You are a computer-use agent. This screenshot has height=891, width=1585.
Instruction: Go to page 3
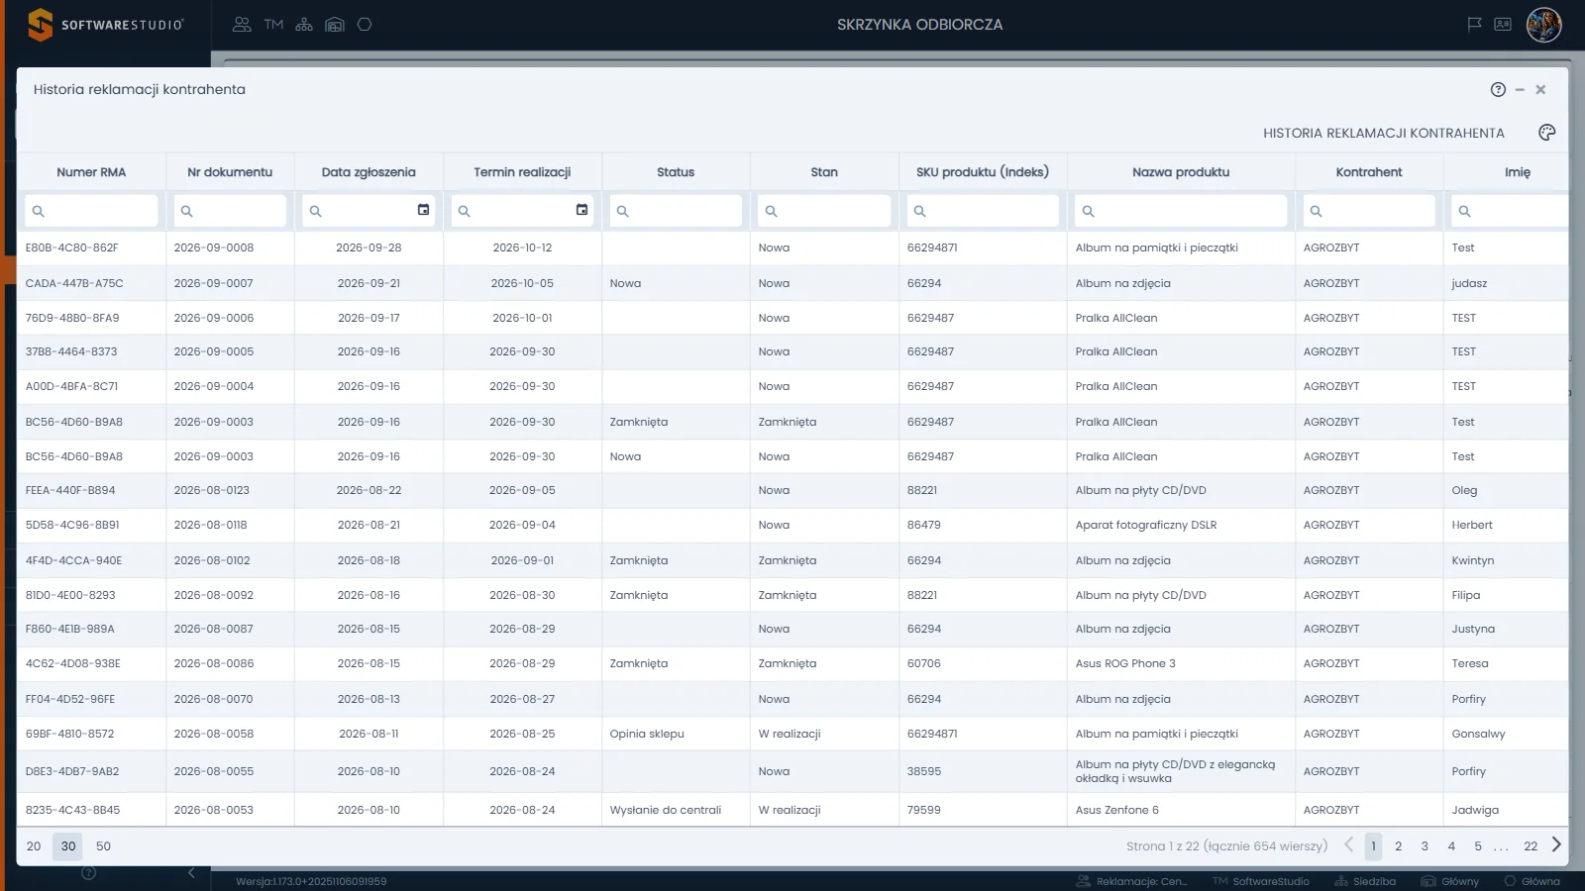click(x=1425, y=846)
